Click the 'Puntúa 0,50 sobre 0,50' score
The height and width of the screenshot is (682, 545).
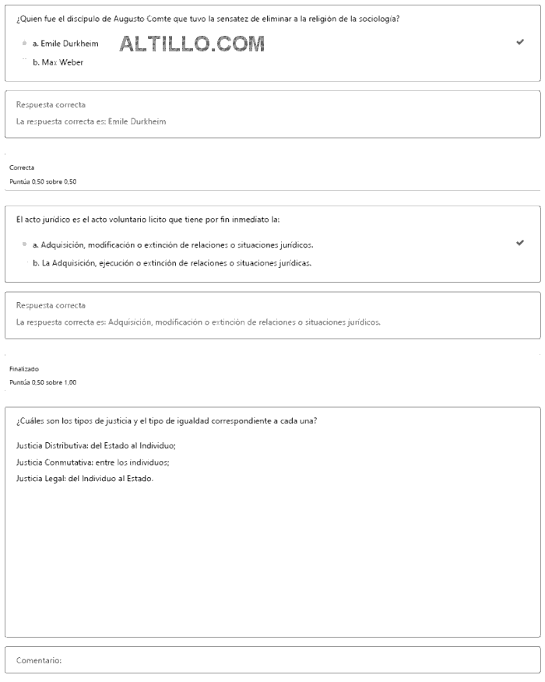(x=43, y=181)
